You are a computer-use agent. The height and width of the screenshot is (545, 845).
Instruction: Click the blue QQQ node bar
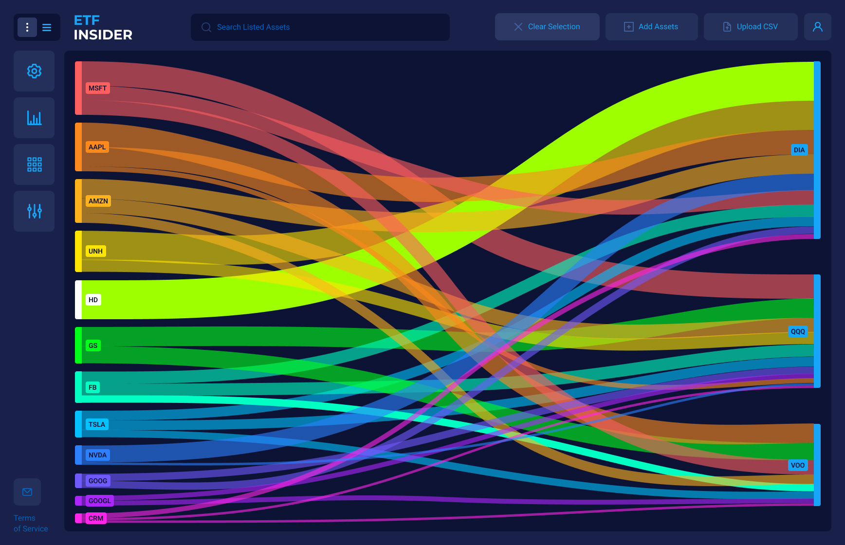[x=817, y=331]
